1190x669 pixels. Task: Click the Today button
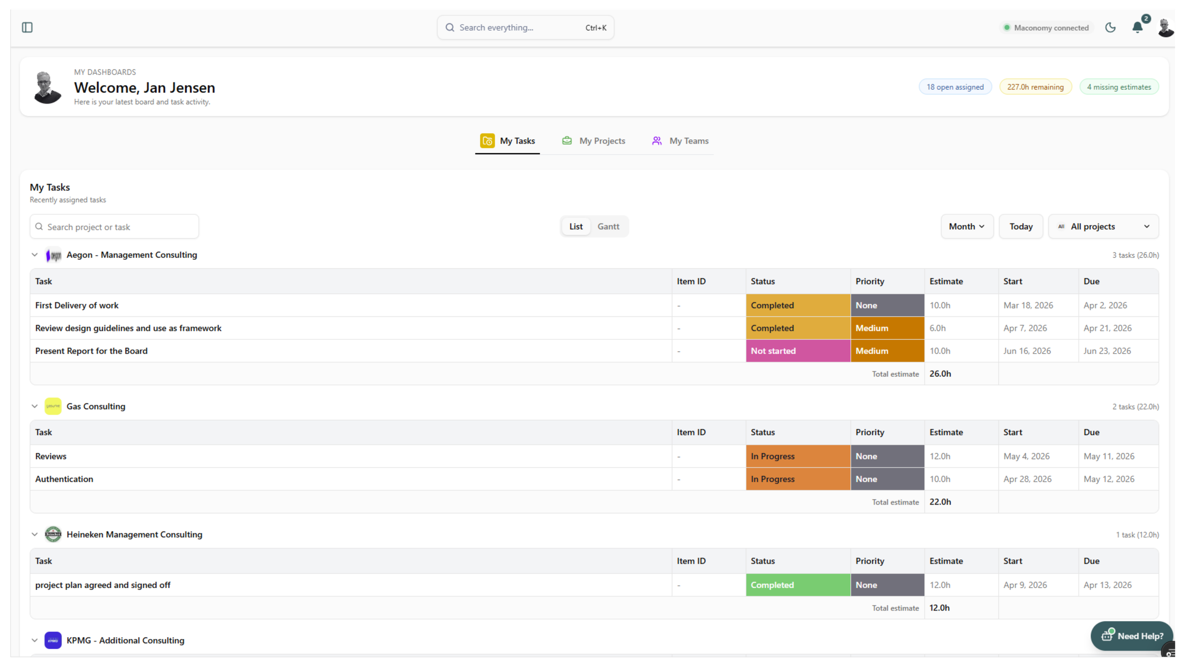1021,226
